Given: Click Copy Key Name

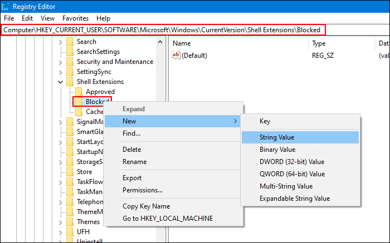Looking at the screenshot, I should [173, 206].
